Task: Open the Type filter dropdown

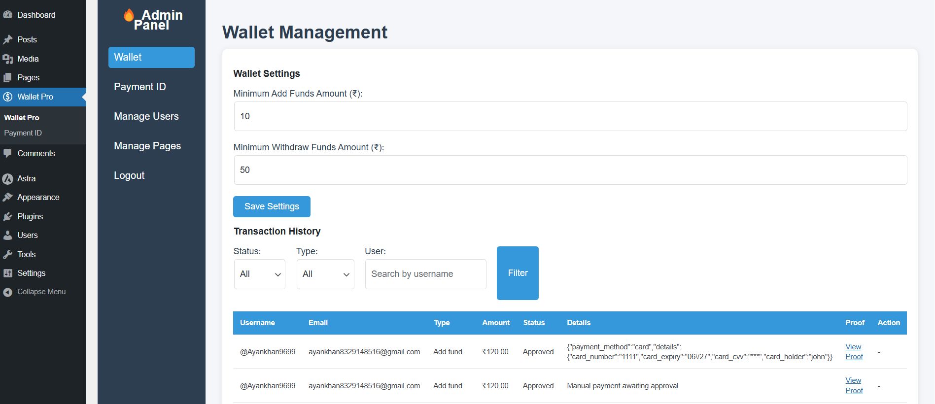Action: (x=325, y=274)
